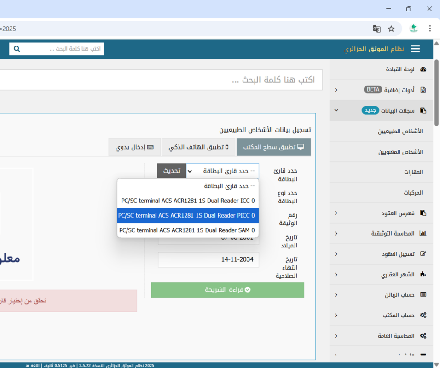
Task: Open the browser three-dot menu
Action: click(x=430, y=29)
